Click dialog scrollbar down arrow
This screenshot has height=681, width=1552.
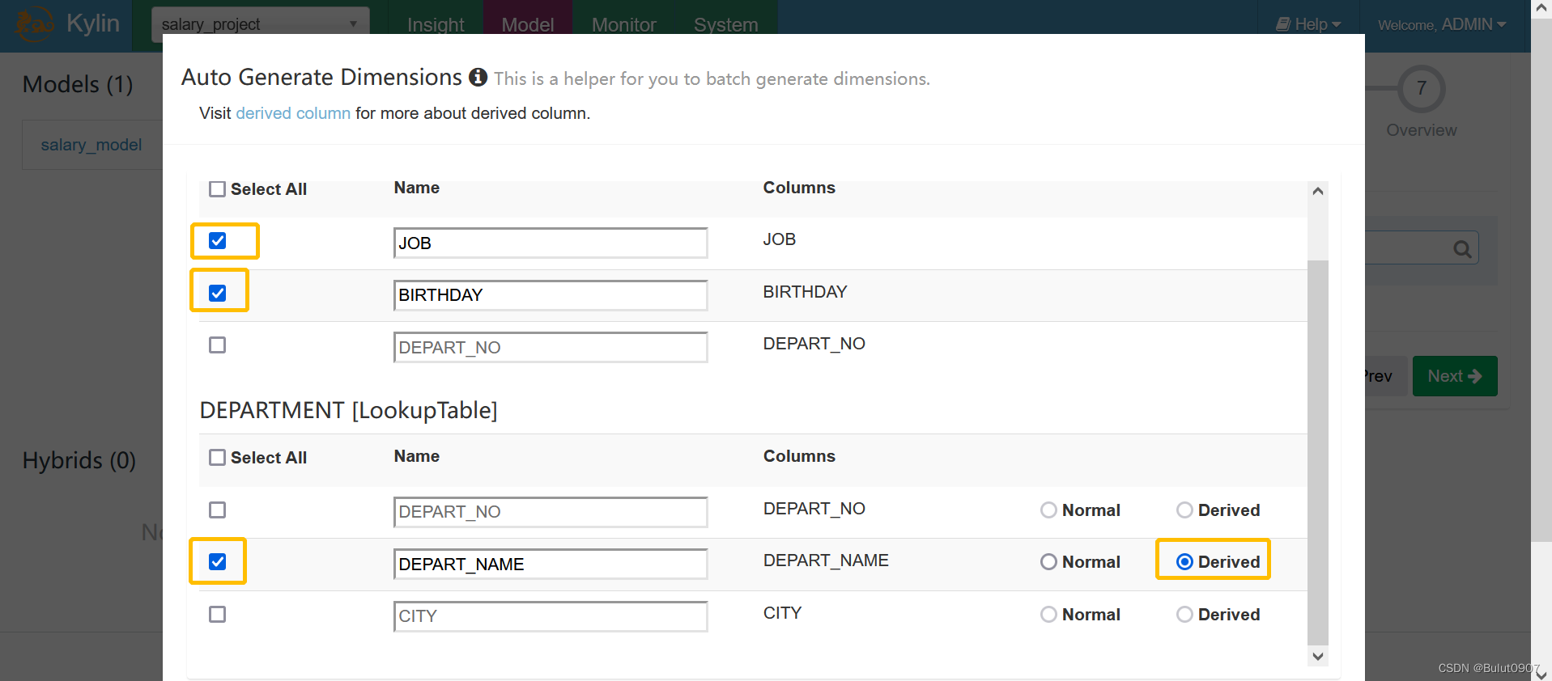pyautogui.click(x=1318, y=656)
